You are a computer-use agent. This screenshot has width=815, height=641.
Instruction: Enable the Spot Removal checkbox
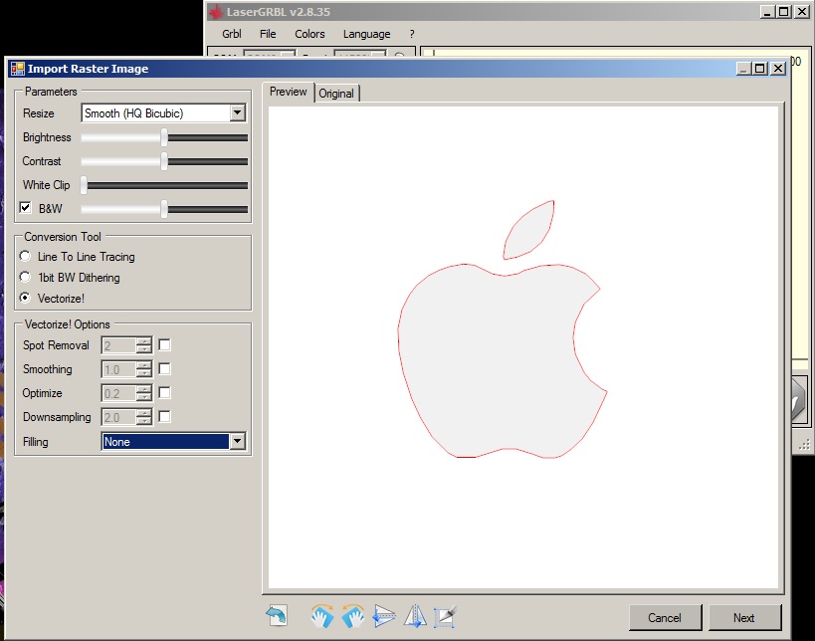165,345
